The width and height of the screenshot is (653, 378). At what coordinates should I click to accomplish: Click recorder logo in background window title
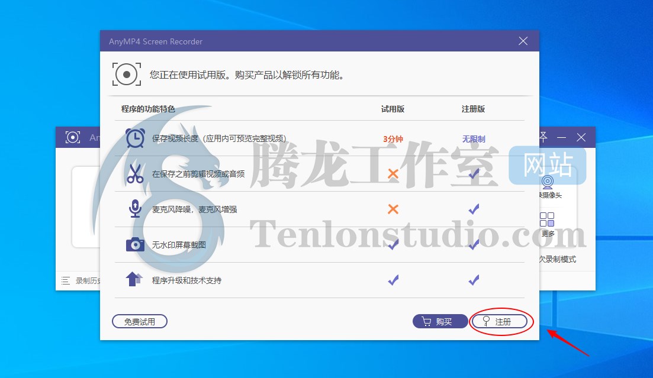tap(72, 137)
